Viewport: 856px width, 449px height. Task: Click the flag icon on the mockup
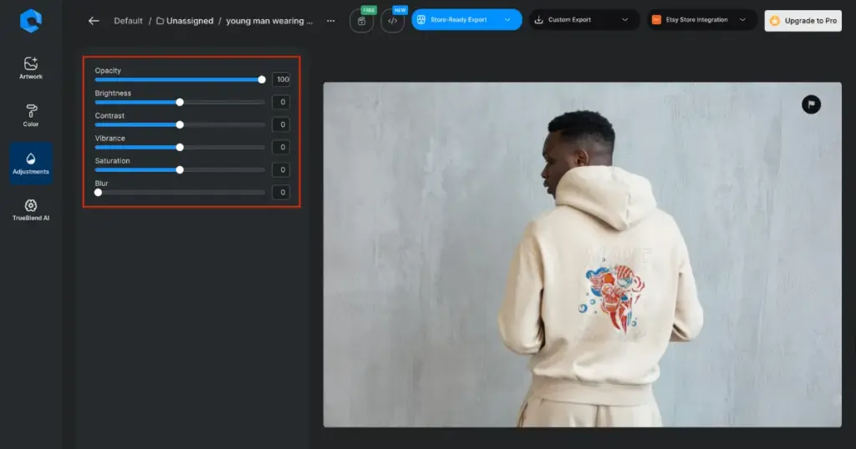click(x=811, y=104)
